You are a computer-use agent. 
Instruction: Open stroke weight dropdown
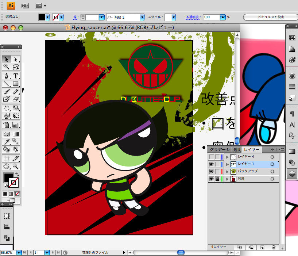[x=102, y=17]
